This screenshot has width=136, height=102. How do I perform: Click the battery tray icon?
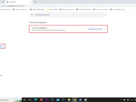[128, 100]
